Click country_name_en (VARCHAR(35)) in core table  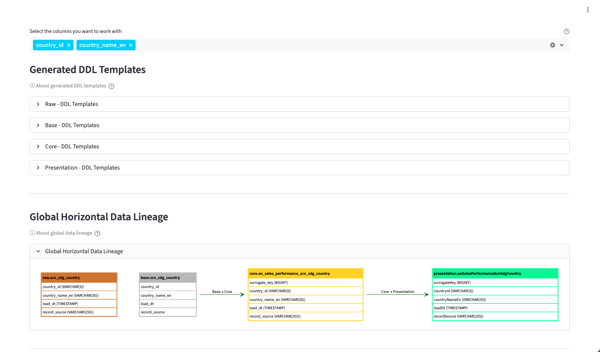tap(306, 299)
